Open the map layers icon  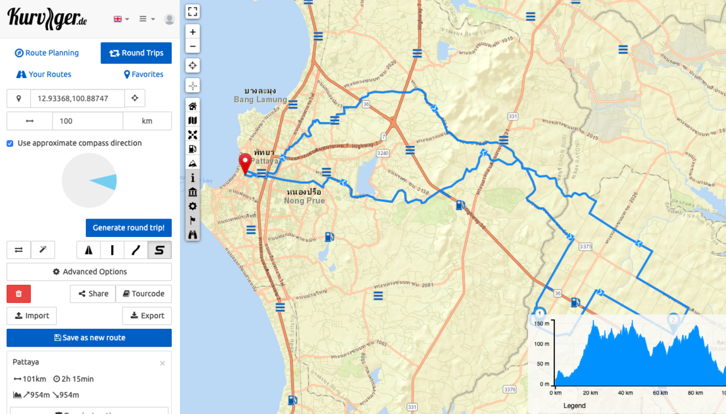193,120
